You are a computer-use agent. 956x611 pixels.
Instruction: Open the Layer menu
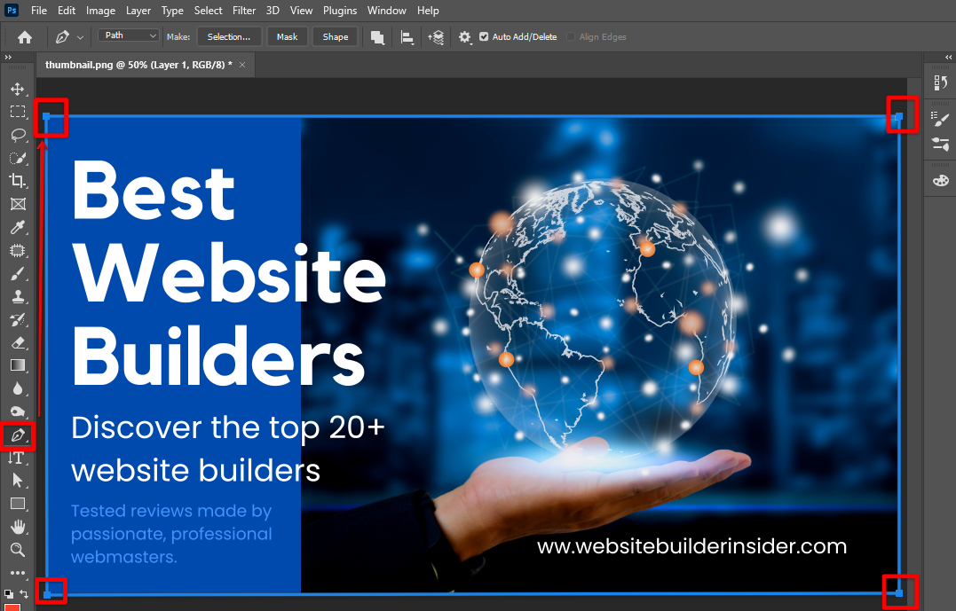tap(138, 11)
